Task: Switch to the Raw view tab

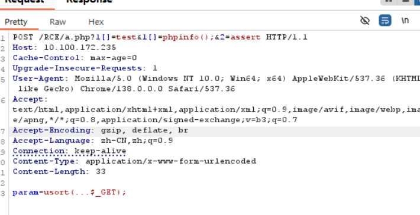Action: [x=58, y=22]
